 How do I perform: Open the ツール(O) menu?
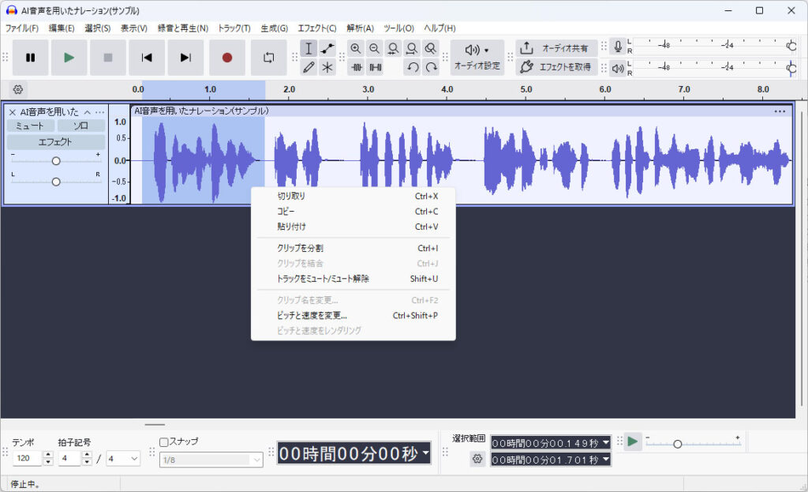pos(398,28)
